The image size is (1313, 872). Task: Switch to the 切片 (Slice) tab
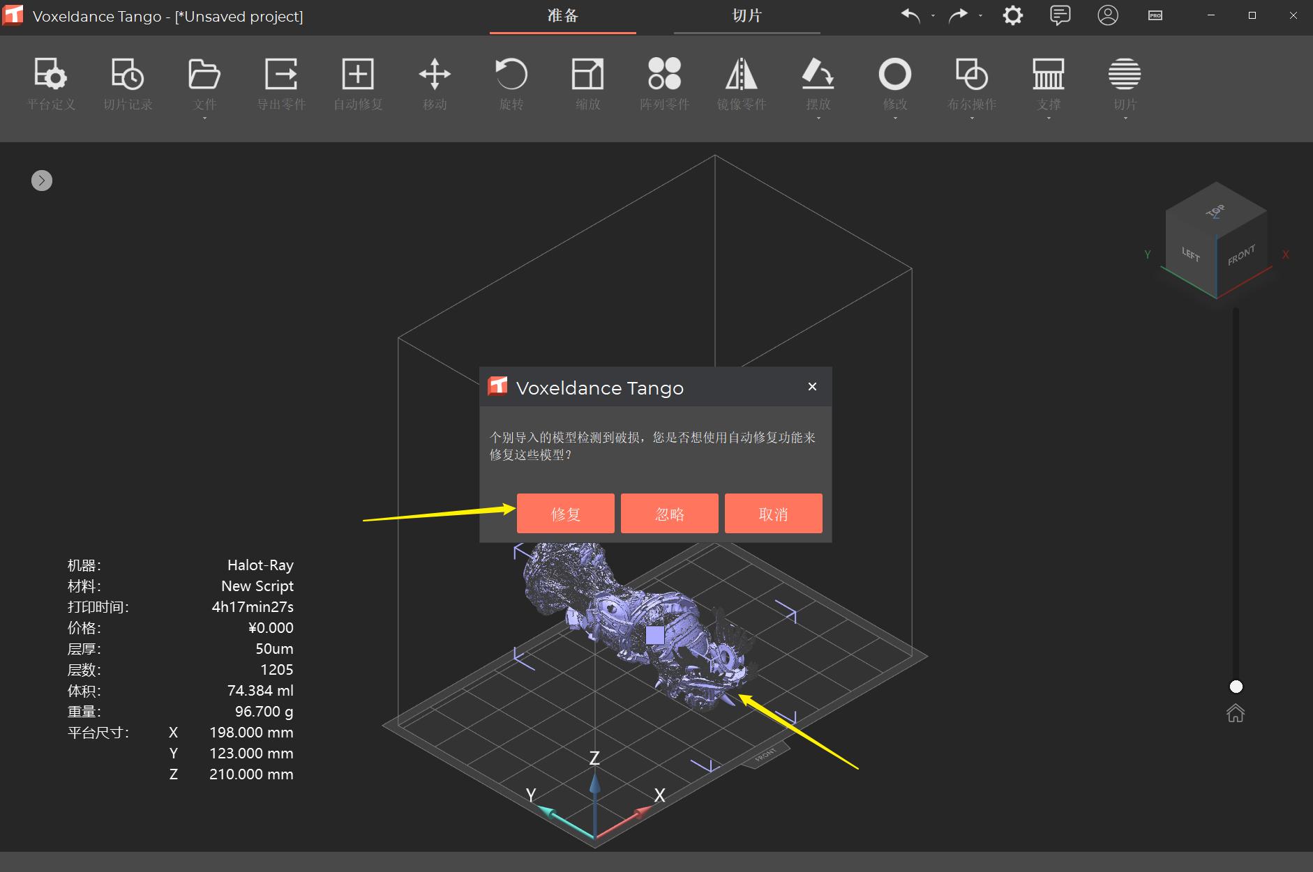746,15
